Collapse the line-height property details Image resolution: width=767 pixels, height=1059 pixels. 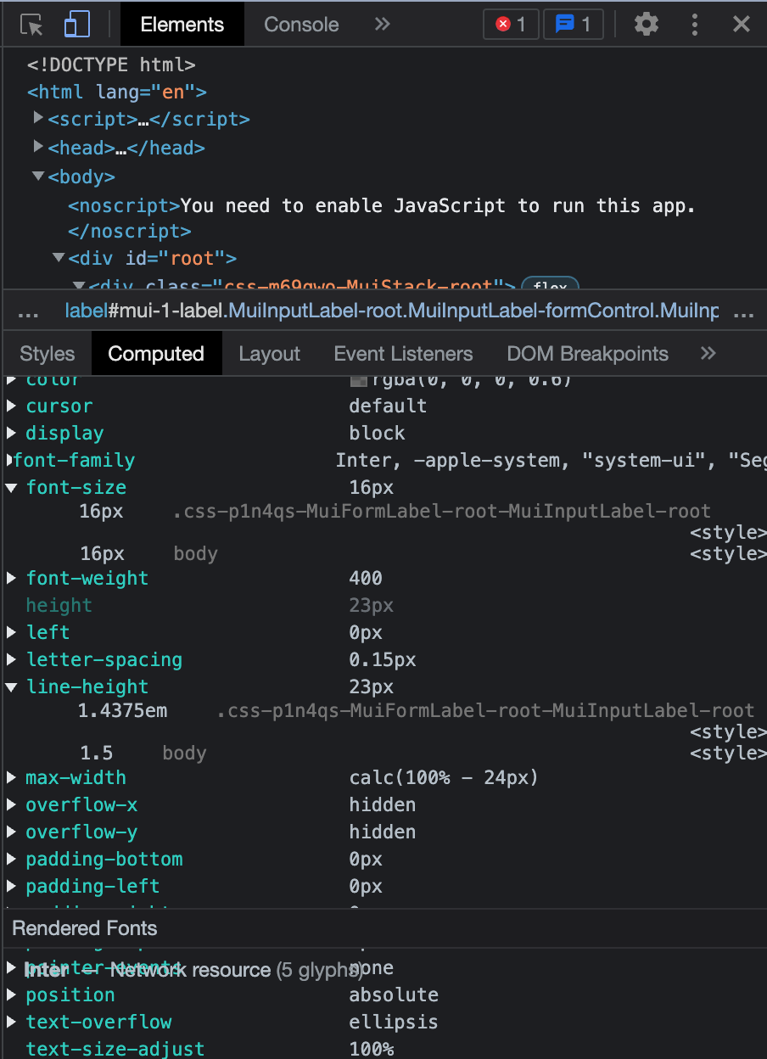tap(12, 686)
